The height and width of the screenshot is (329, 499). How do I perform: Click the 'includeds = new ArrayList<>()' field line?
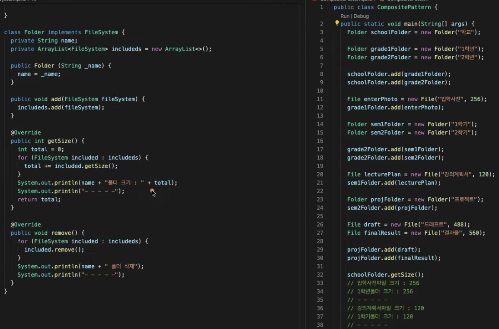coord(111,49)
